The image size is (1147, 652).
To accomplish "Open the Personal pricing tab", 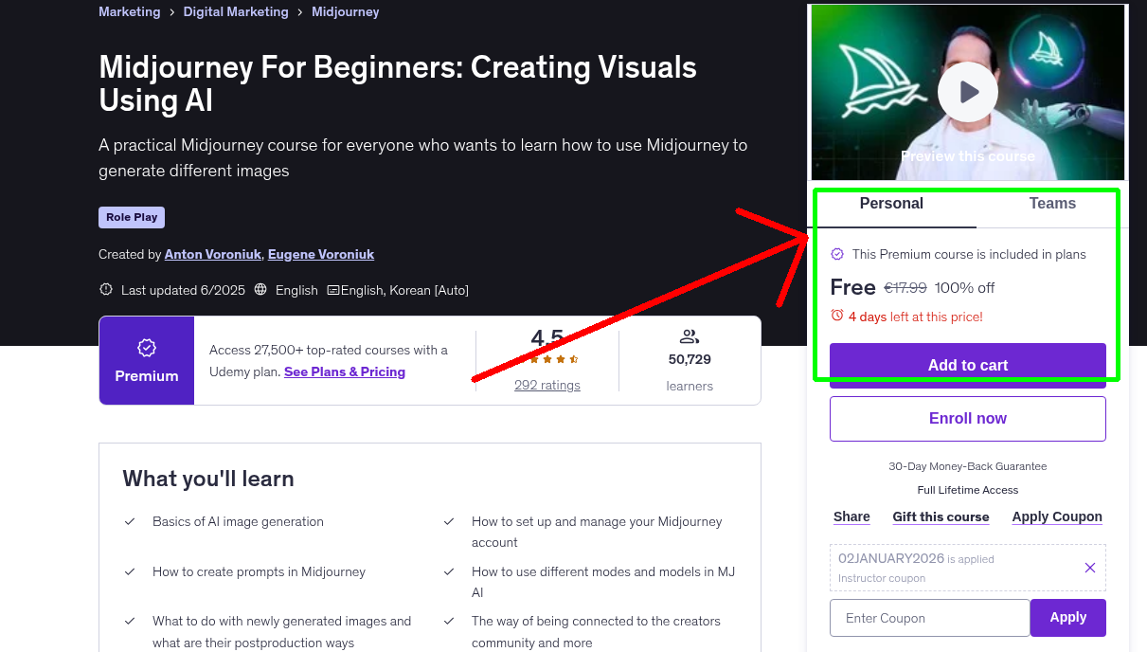I will [891, 203].
